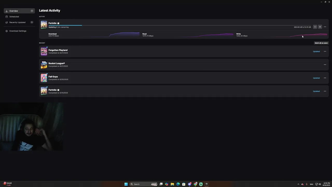Click the Recently Updated count badge '3'
The image size is (332, 187).
click(32, 22)
